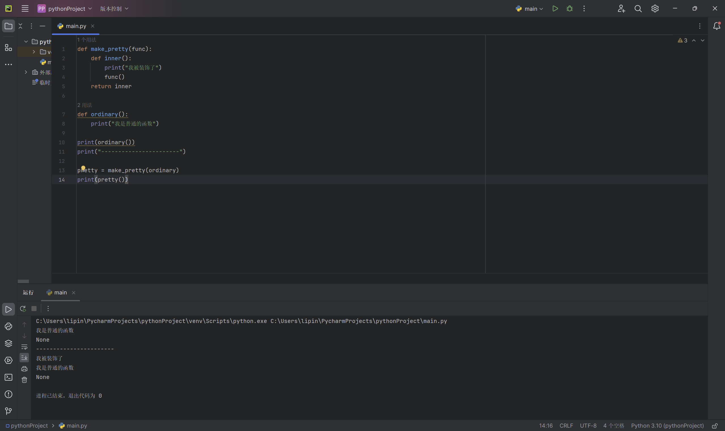Close the main.py editor tab
The width and height of the screenshot is (725, 431).
93,26
